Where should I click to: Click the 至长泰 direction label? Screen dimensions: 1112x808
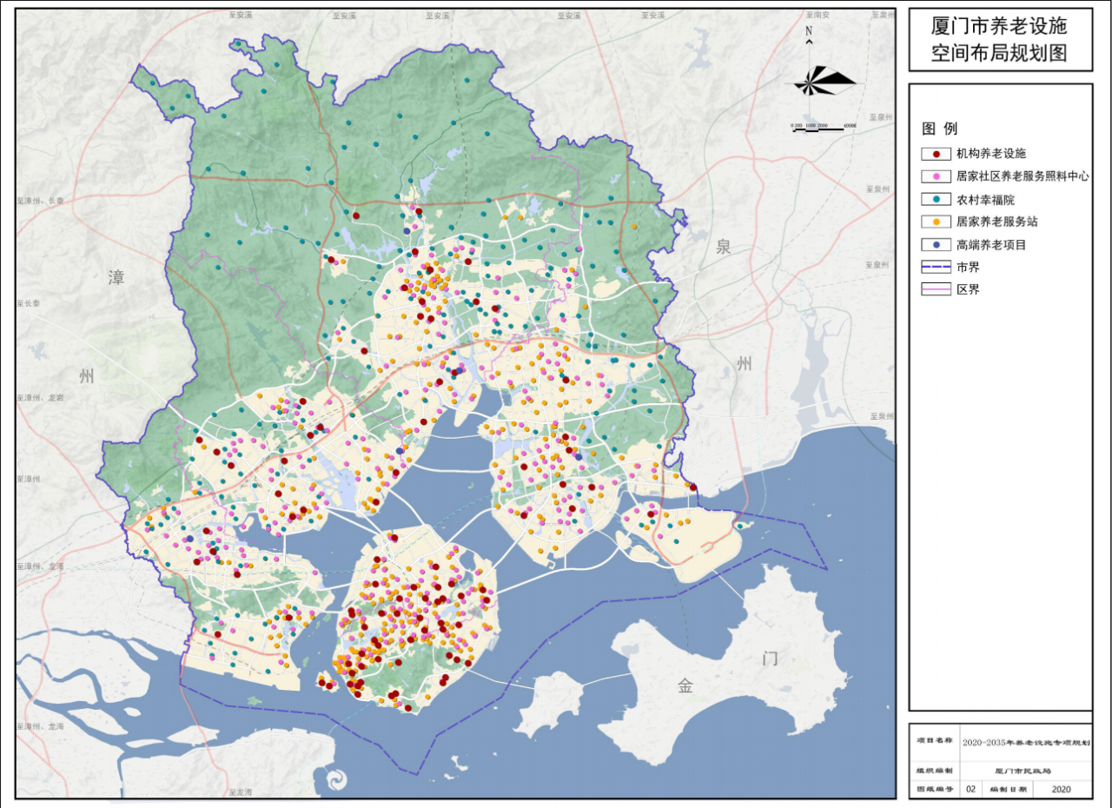tap(28, 303)
